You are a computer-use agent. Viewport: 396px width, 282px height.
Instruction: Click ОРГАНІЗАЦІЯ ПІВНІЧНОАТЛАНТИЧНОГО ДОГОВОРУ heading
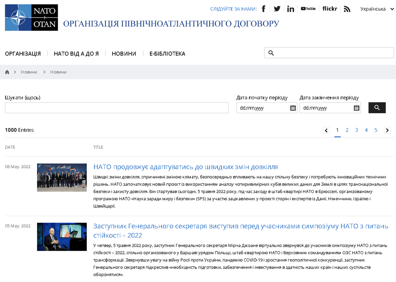point(171,24)
